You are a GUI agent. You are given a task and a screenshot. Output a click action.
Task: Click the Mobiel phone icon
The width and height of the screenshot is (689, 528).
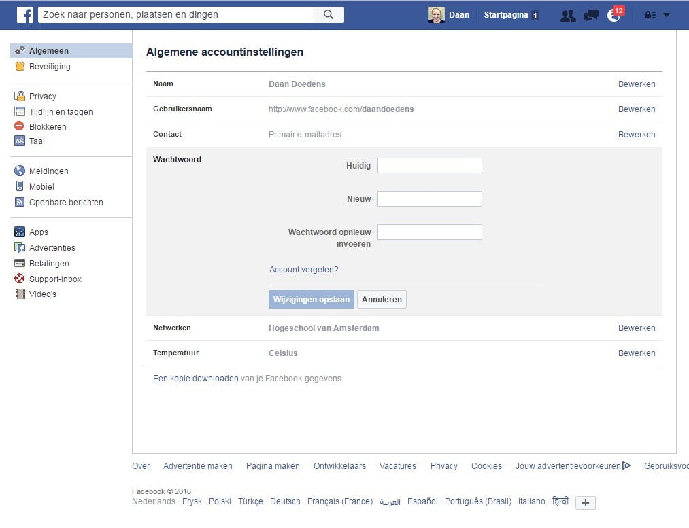point(20,186)
